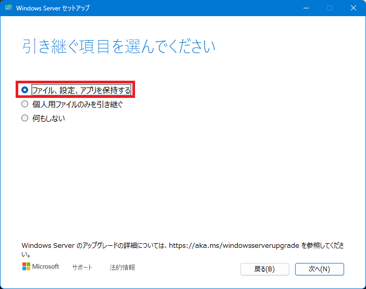Click the Microsoft logo
Viewport: 366px width, 289px height.
[x=41, y=267]
